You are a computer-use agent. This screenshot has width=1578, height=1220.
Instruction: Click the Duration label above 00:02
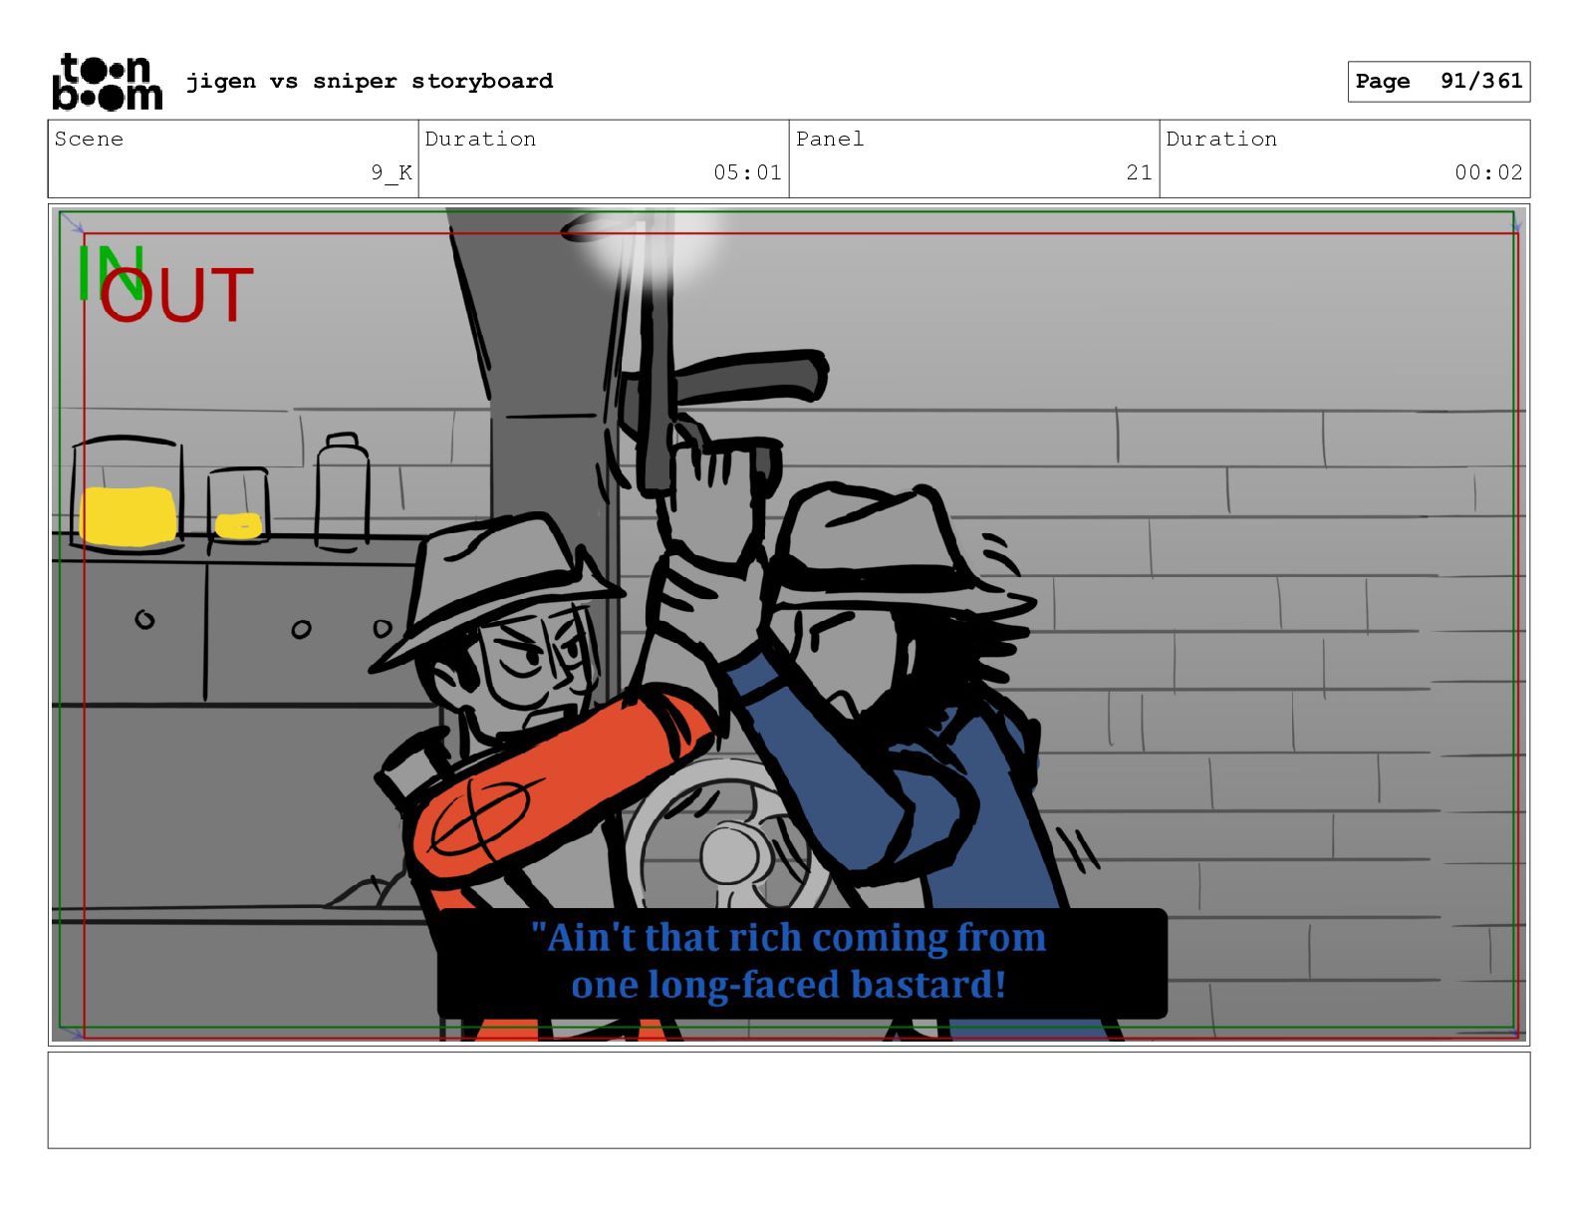1221,140
